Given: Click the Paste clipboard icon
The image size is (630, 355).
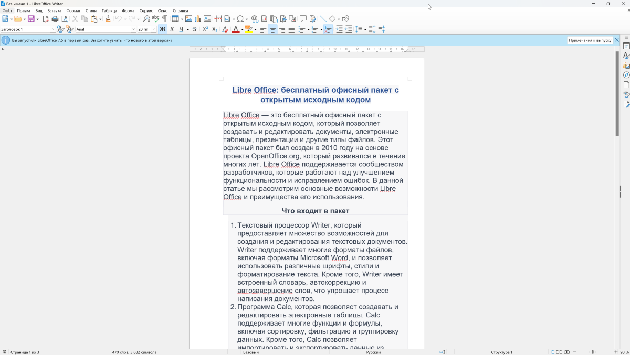Looking at the screenshot, I should point(94,19).
